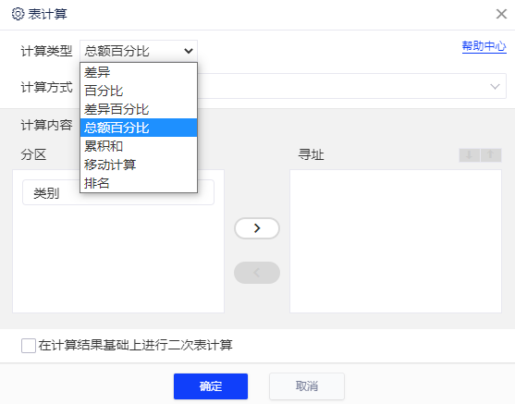
Task: Click the move-up arrow icon above 寻址
Action: (491, 155)
